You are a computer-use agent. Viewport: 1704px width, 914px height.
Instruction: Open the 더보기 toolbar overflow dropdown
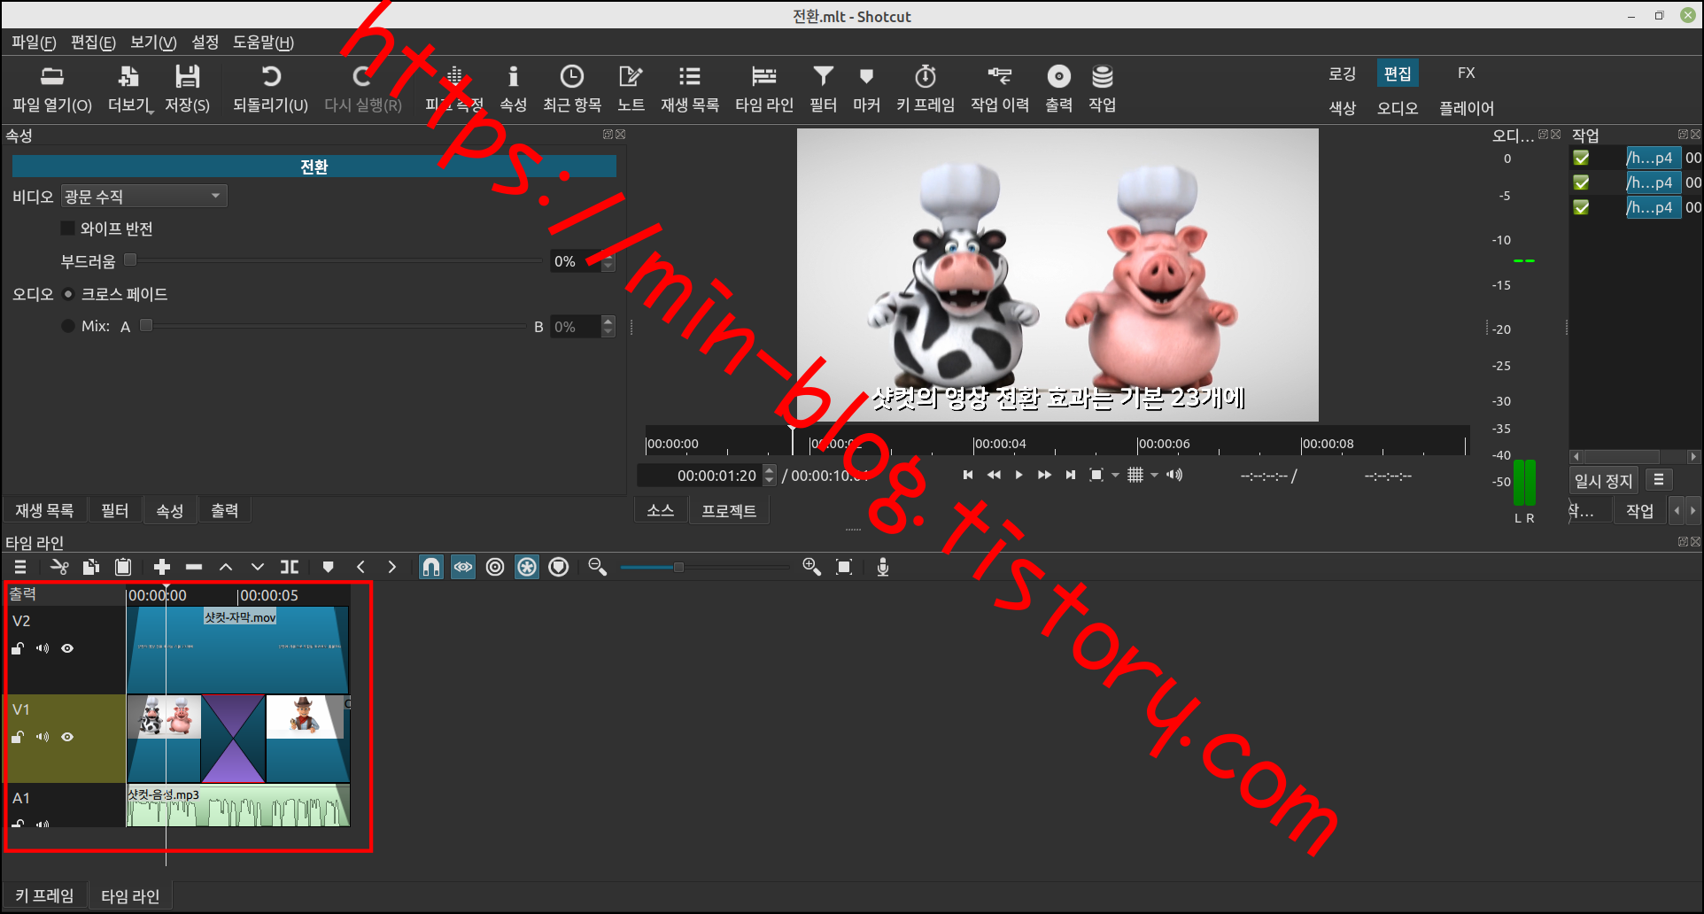pyautogui.click(x=130, y=88)
